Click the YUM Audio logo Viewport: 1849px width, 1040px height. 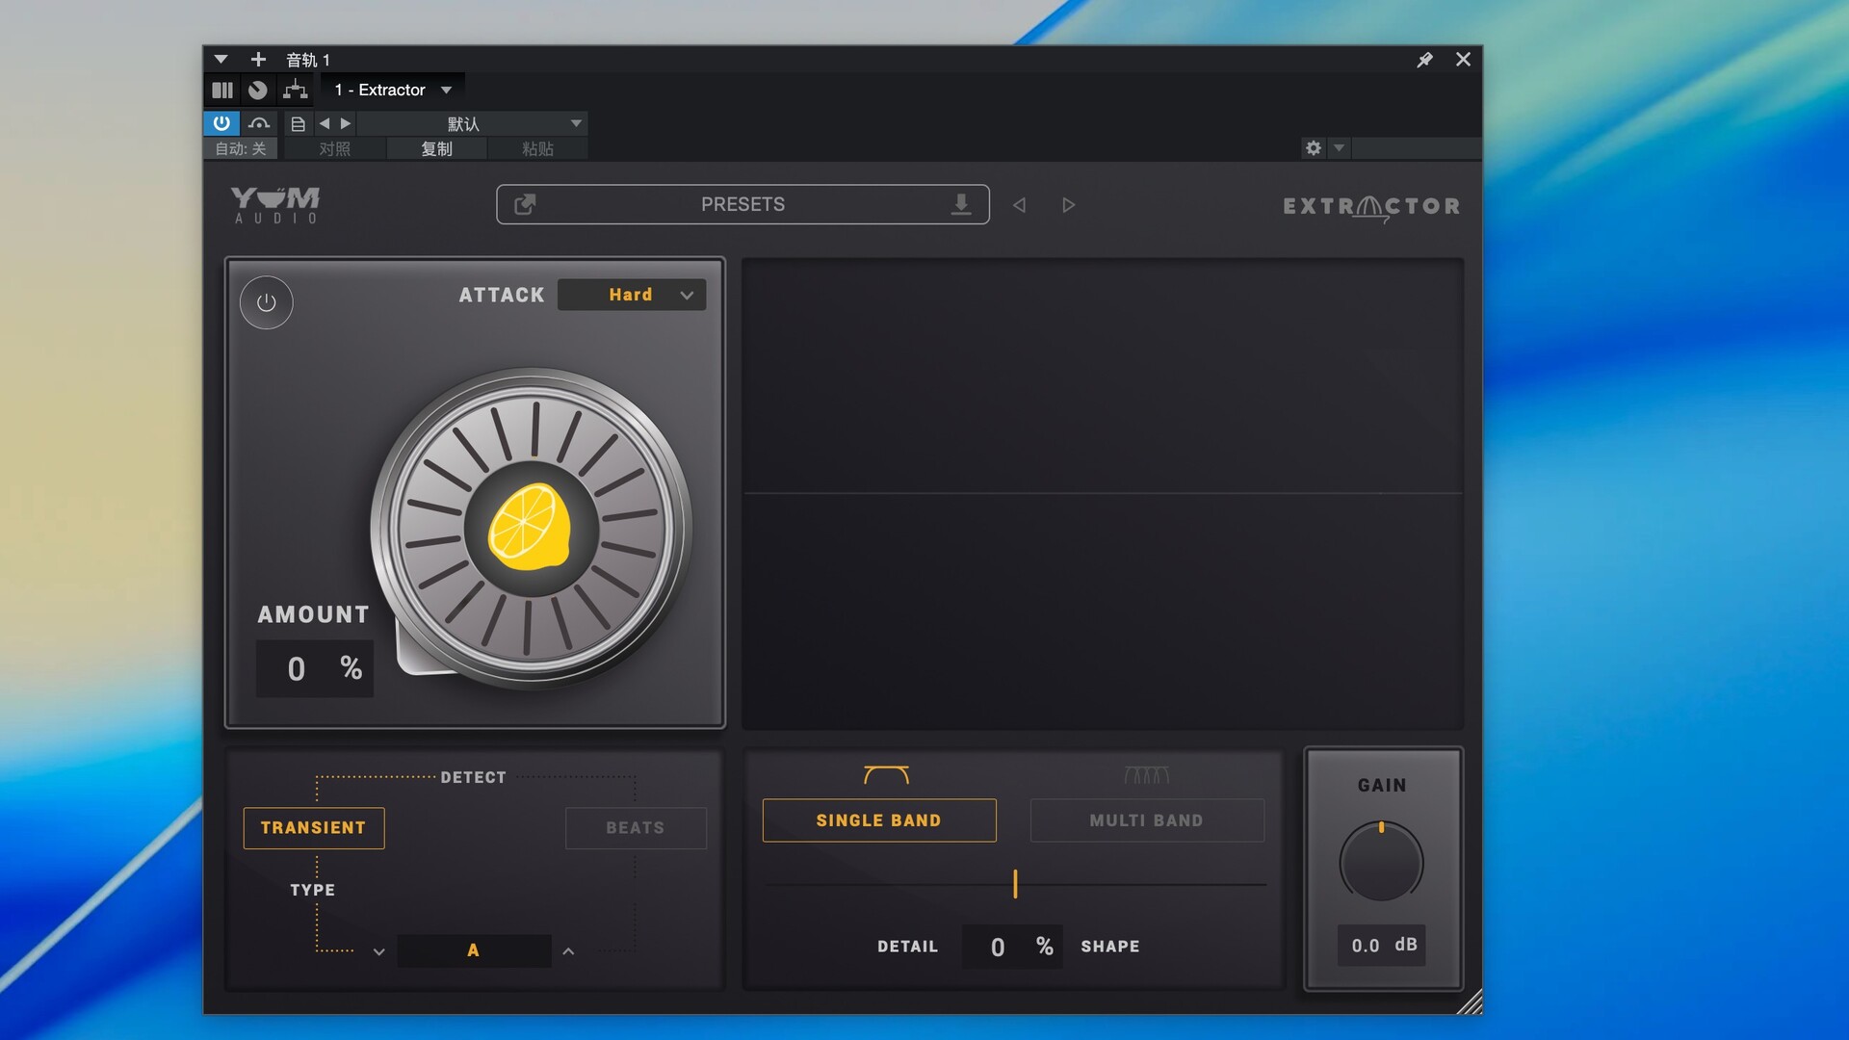pos(275,204)
